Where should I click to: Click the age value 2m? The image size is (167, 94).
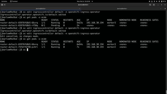click(78, 25)
